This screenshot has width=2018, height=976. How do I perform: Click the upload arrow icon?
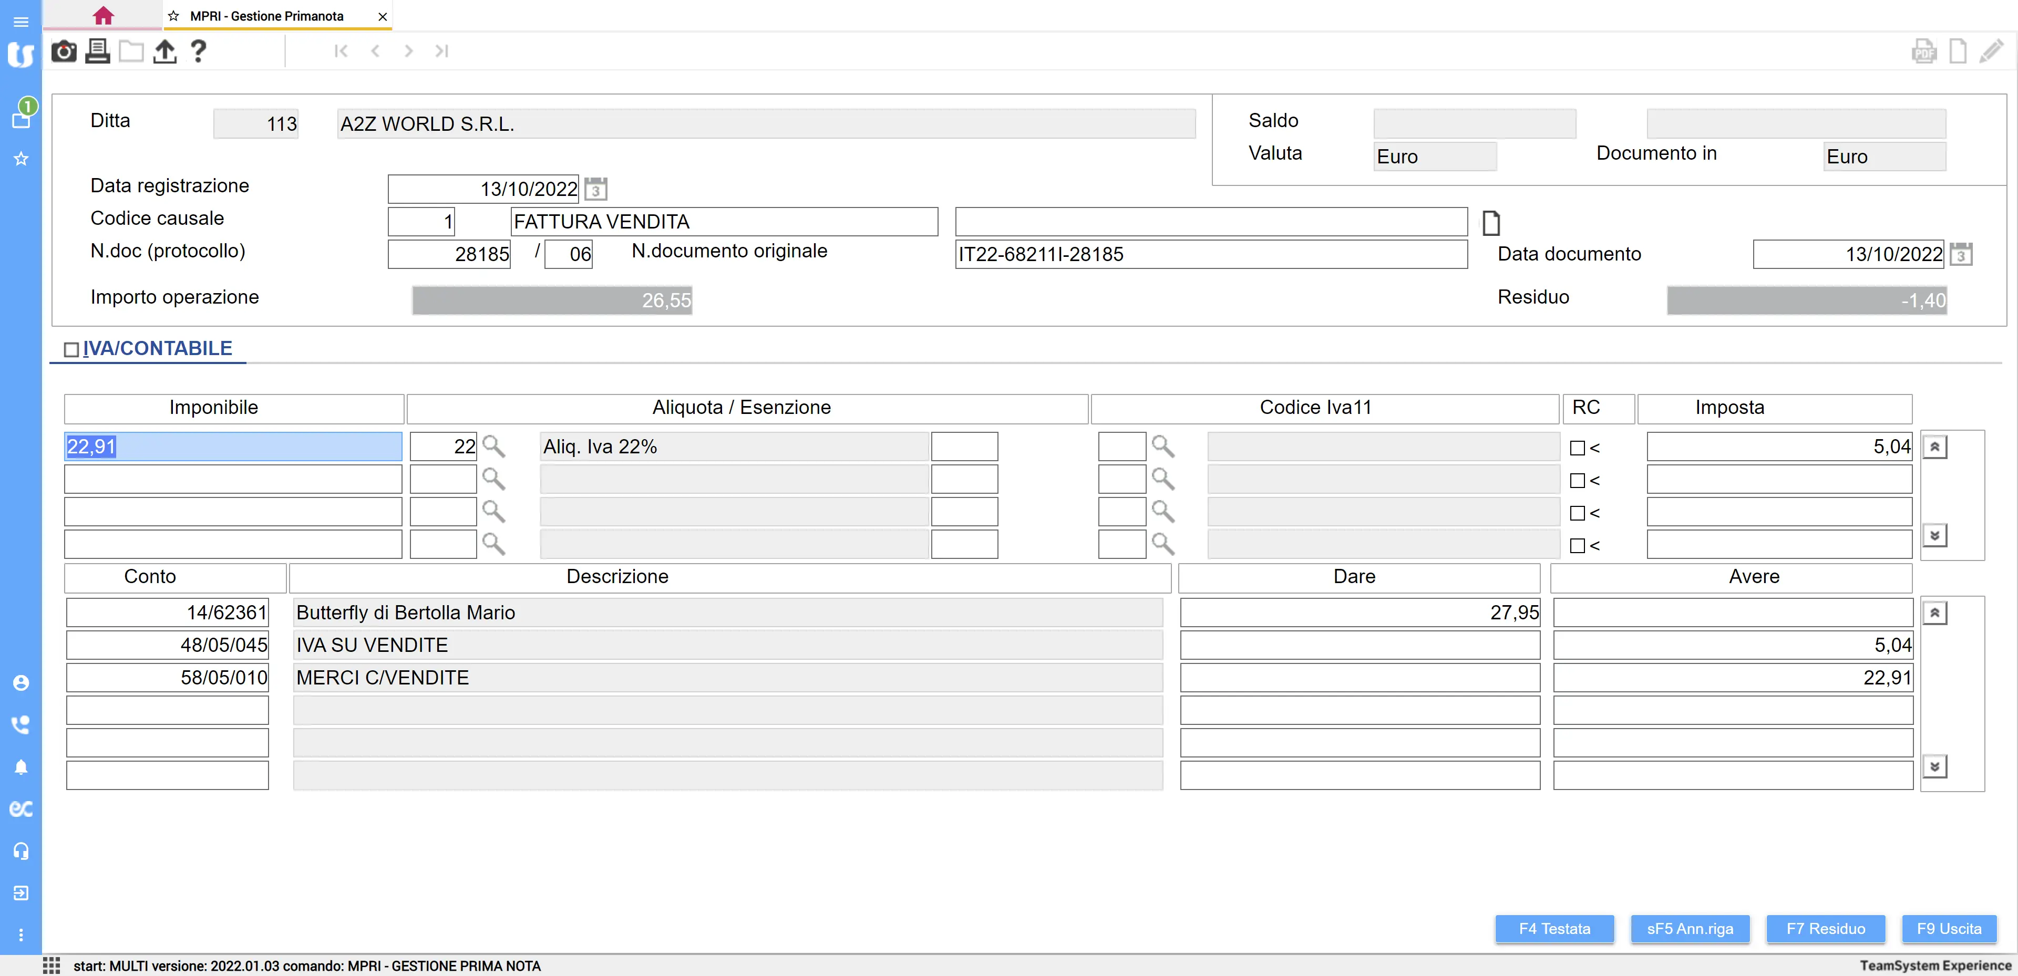click(164, 51)
